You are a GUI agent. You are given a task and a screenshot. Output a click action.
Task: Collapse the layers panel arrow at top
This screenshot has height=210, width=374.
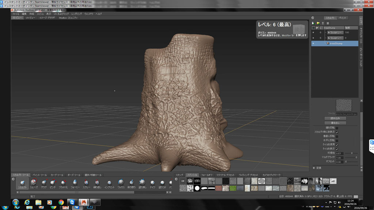click(x=313, y=18)
